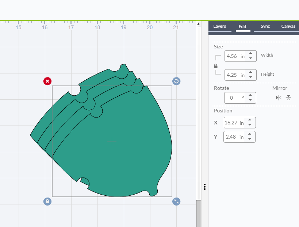Select the Edit tab

242,27
